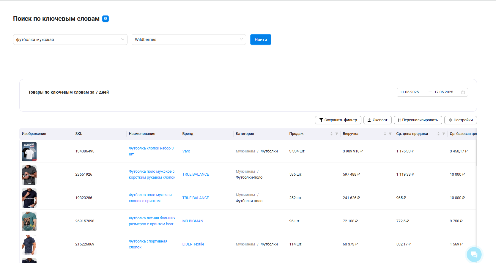Select the average price 1 176,33 ₽
Image resolution: width=496 pixels, height=263 pixels.
[x=405, y=151]
